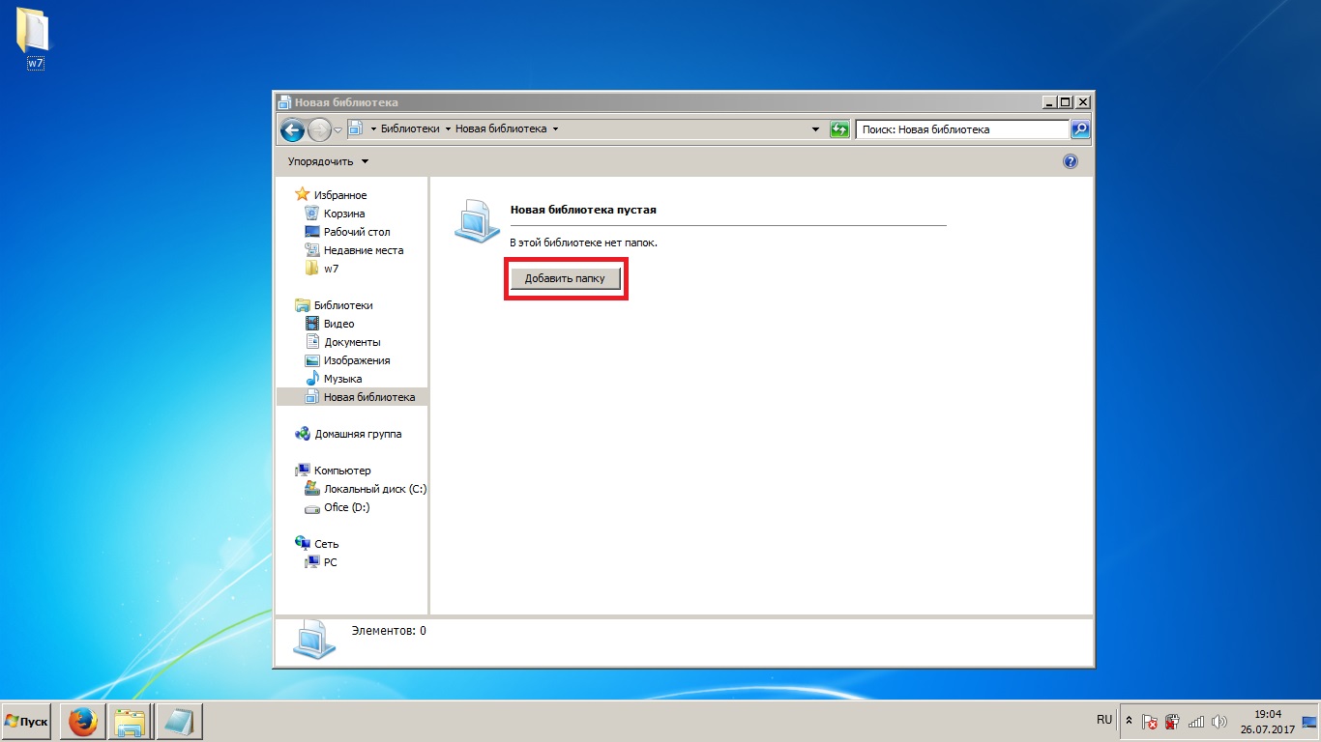Screen dimensions: 1321x742
Task: Click the network signal bars tray icon
Action: [x=1196, y=722]
